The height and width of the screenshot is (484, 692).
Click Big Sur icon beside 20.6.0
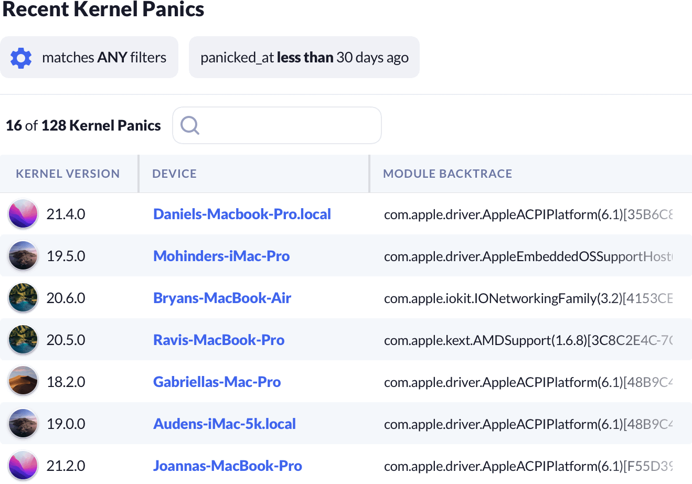click(x=23, y=298)
